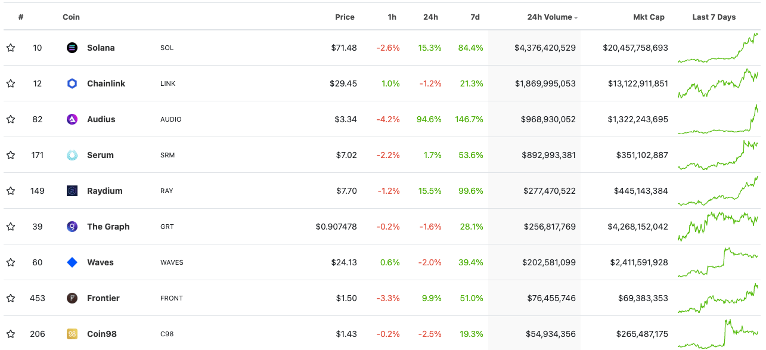
Task: Open the Raydium coin name link
Action: [x=105, y=191]
